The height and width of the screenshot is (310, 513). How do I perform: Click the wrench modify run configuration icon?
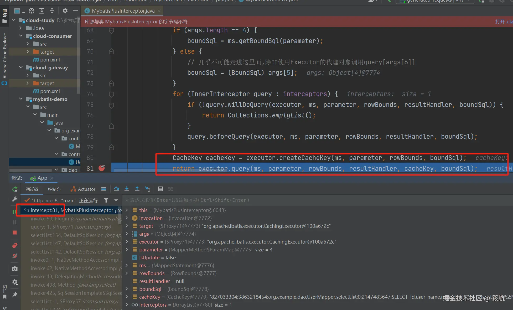(x=15, y=199)
